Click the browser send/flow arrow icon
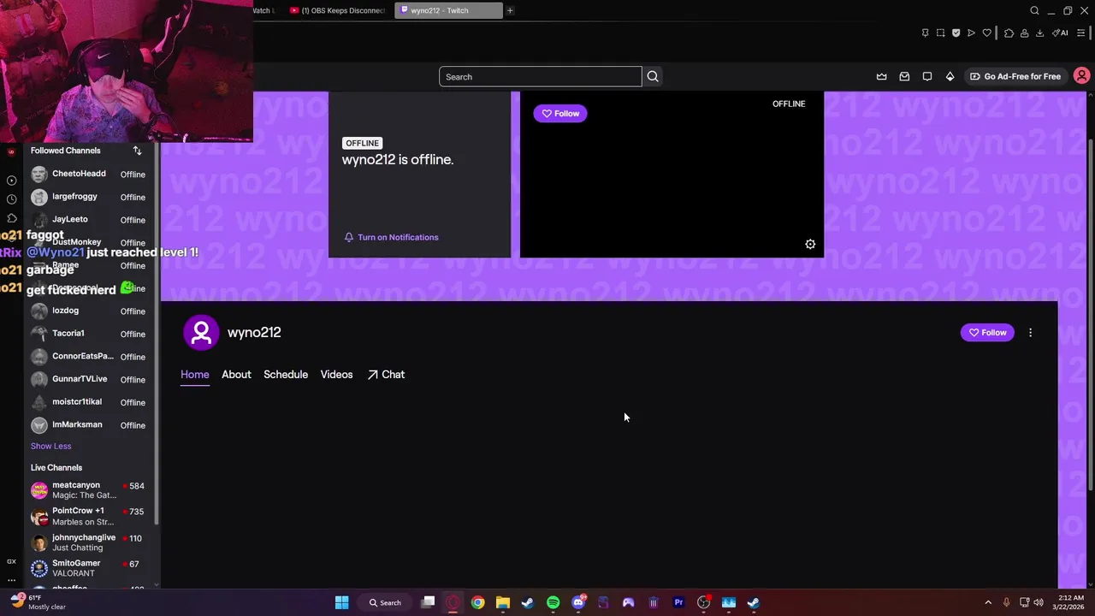 coord(971,33)
